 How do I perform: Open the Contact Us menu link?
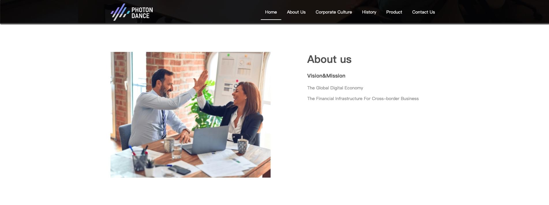click(423, 12)
